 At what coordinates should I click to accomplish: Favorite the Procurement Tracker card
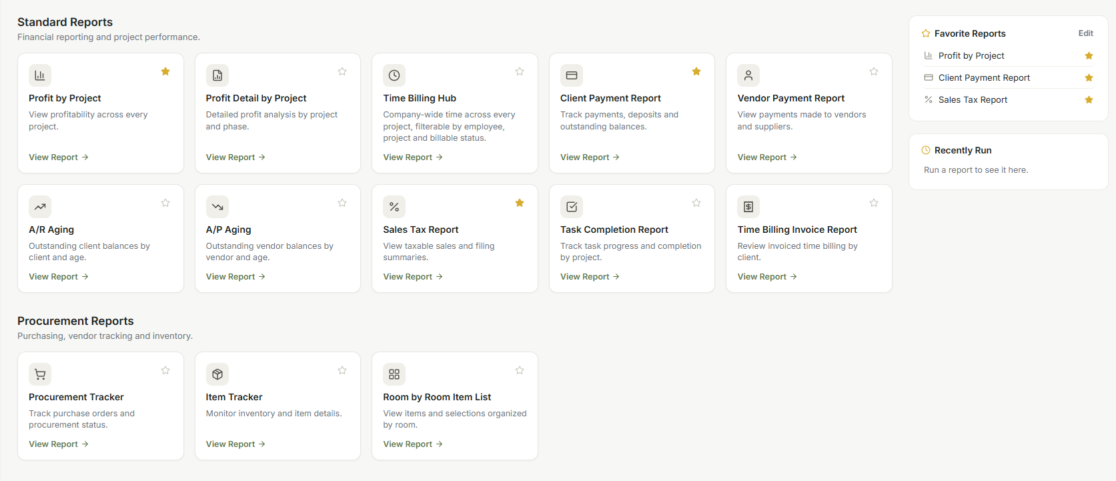pyautogui.click(x=165, y=370)
